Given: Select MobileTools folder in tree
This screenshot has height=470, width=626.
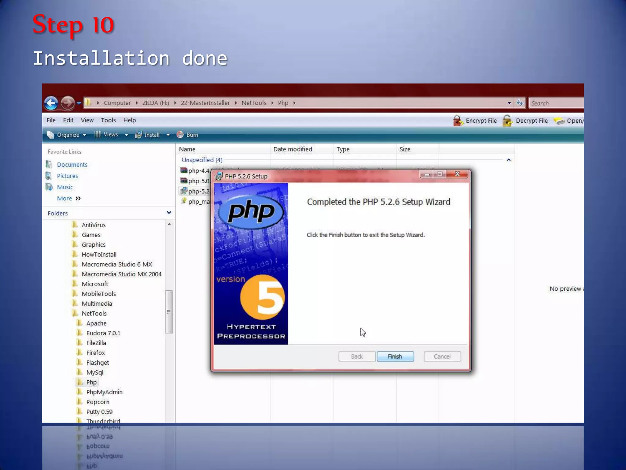Looking at the screenshot, I should pos(99,294).
